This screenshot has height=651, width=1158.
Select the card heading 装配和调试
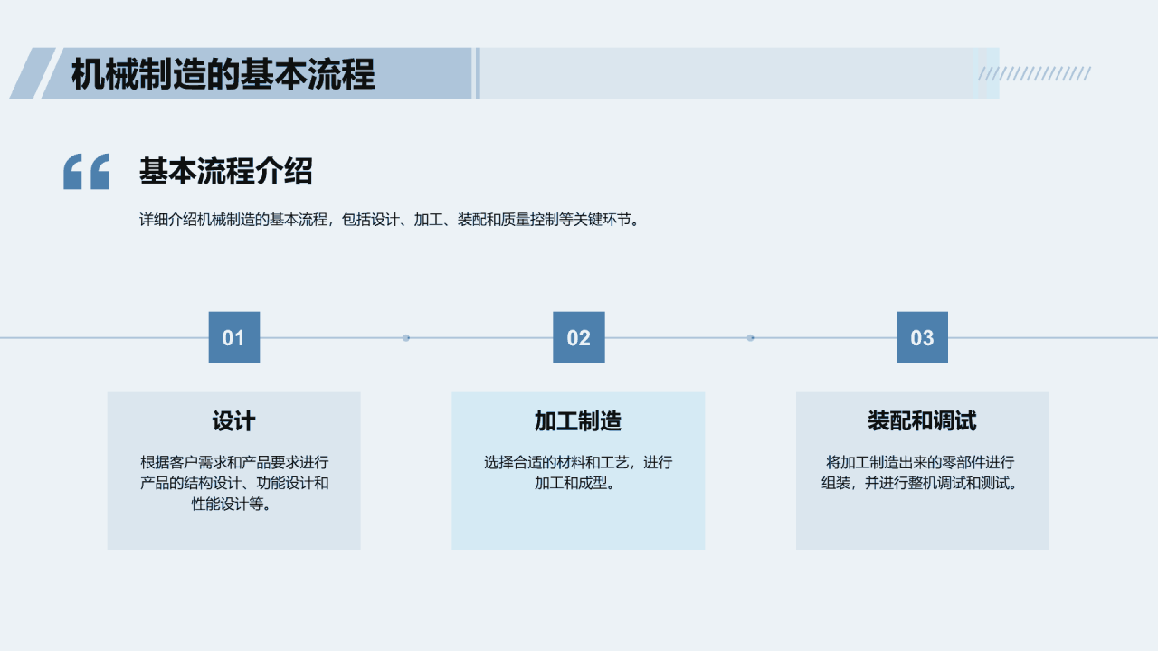coord(923,421)
